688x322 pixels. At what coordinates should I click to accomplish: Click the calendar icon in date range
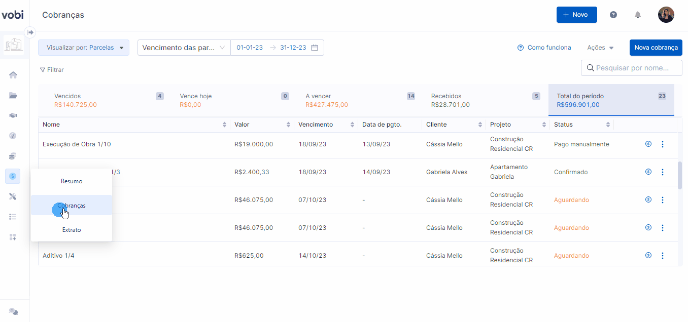click(315, 48)
